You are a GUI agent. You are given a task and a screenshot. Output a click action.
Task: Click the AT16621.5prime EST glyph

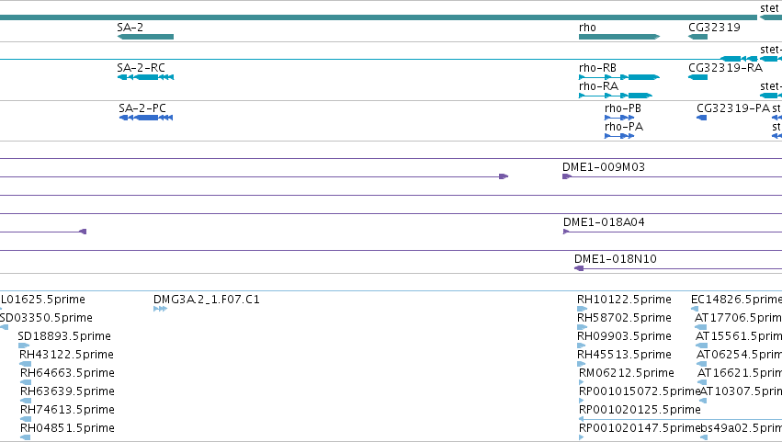coord(702,382)
